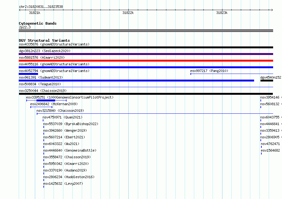Click nsv3370190 Audano2019 label
Image resolution: width=282 pixels, height=199 pixels.
(65, 170)
